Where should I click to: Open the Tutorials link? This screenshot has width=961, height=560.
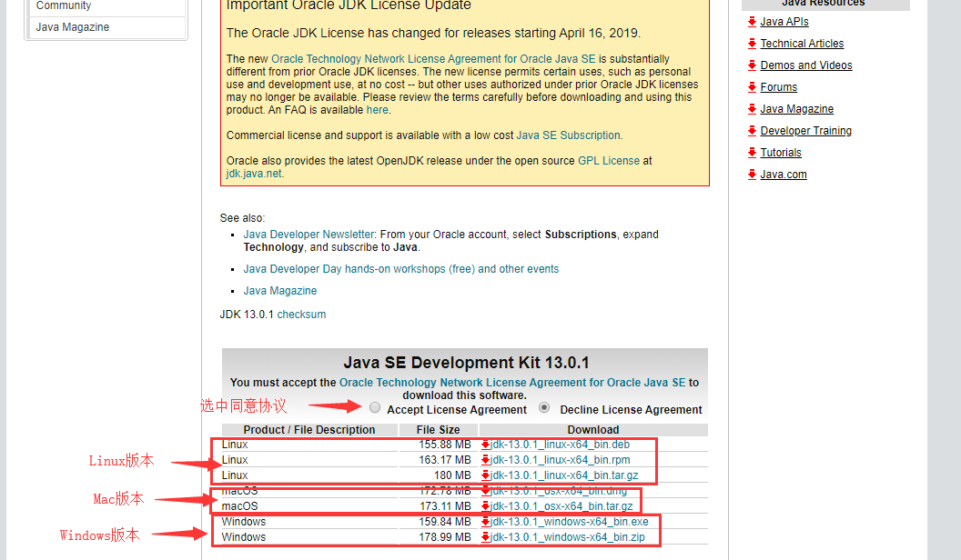pos(781,153)
